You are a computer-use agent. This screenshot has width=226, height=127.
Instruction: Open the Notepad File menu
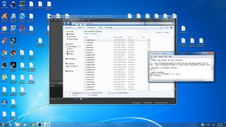pyautogui.click(x=151, y=56)
